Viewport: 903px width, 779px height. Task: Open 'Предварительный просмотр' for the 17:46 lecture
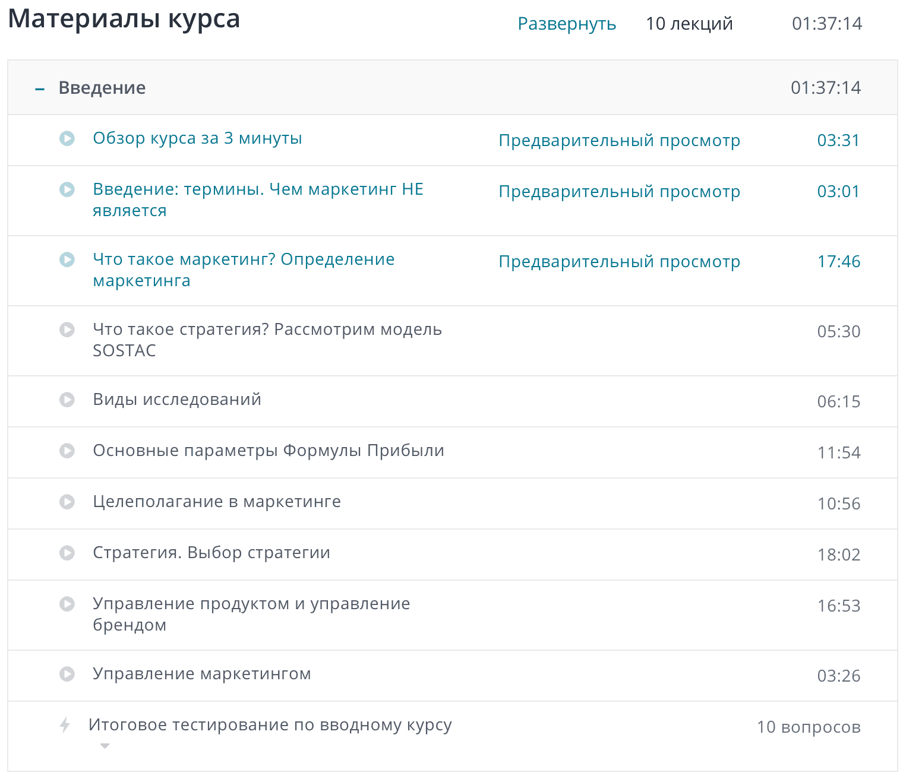(x=619, y=262)
